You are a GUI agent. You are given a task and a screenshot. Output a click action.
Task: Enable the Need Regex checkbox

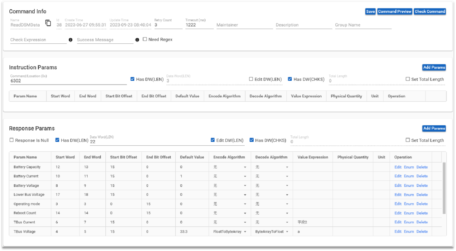145,39
